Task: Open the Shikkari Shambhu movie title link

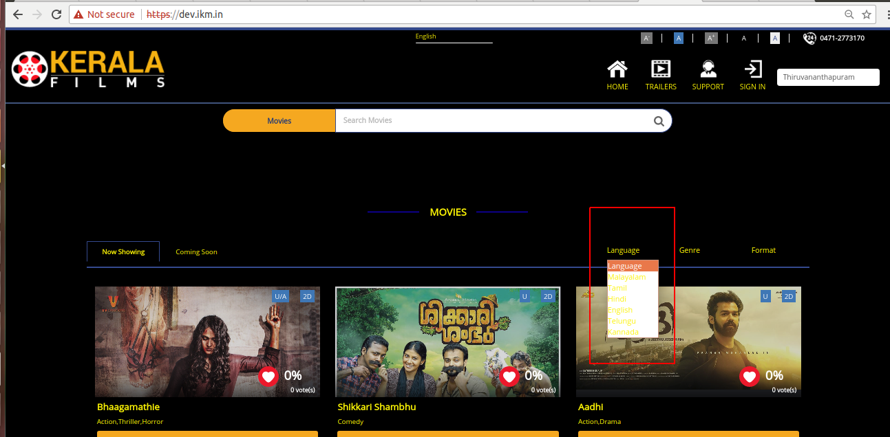Action: [x=377, y=407]
